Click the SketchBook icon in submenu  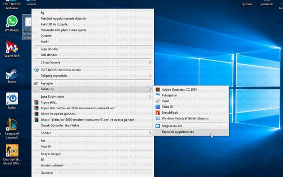pos(157,112)
